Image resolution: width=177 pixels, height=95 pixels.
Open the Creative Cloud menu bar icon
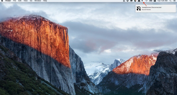click(x=131, y=1)
